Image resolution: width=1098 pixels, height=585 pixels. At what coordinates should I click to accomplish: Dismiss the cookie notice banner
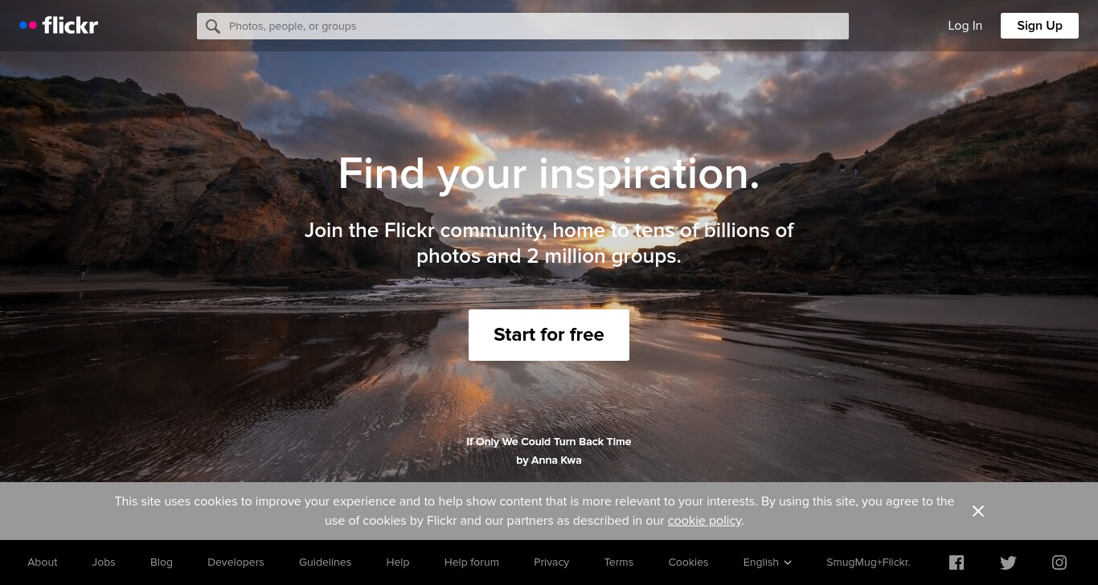click(978, 511)
